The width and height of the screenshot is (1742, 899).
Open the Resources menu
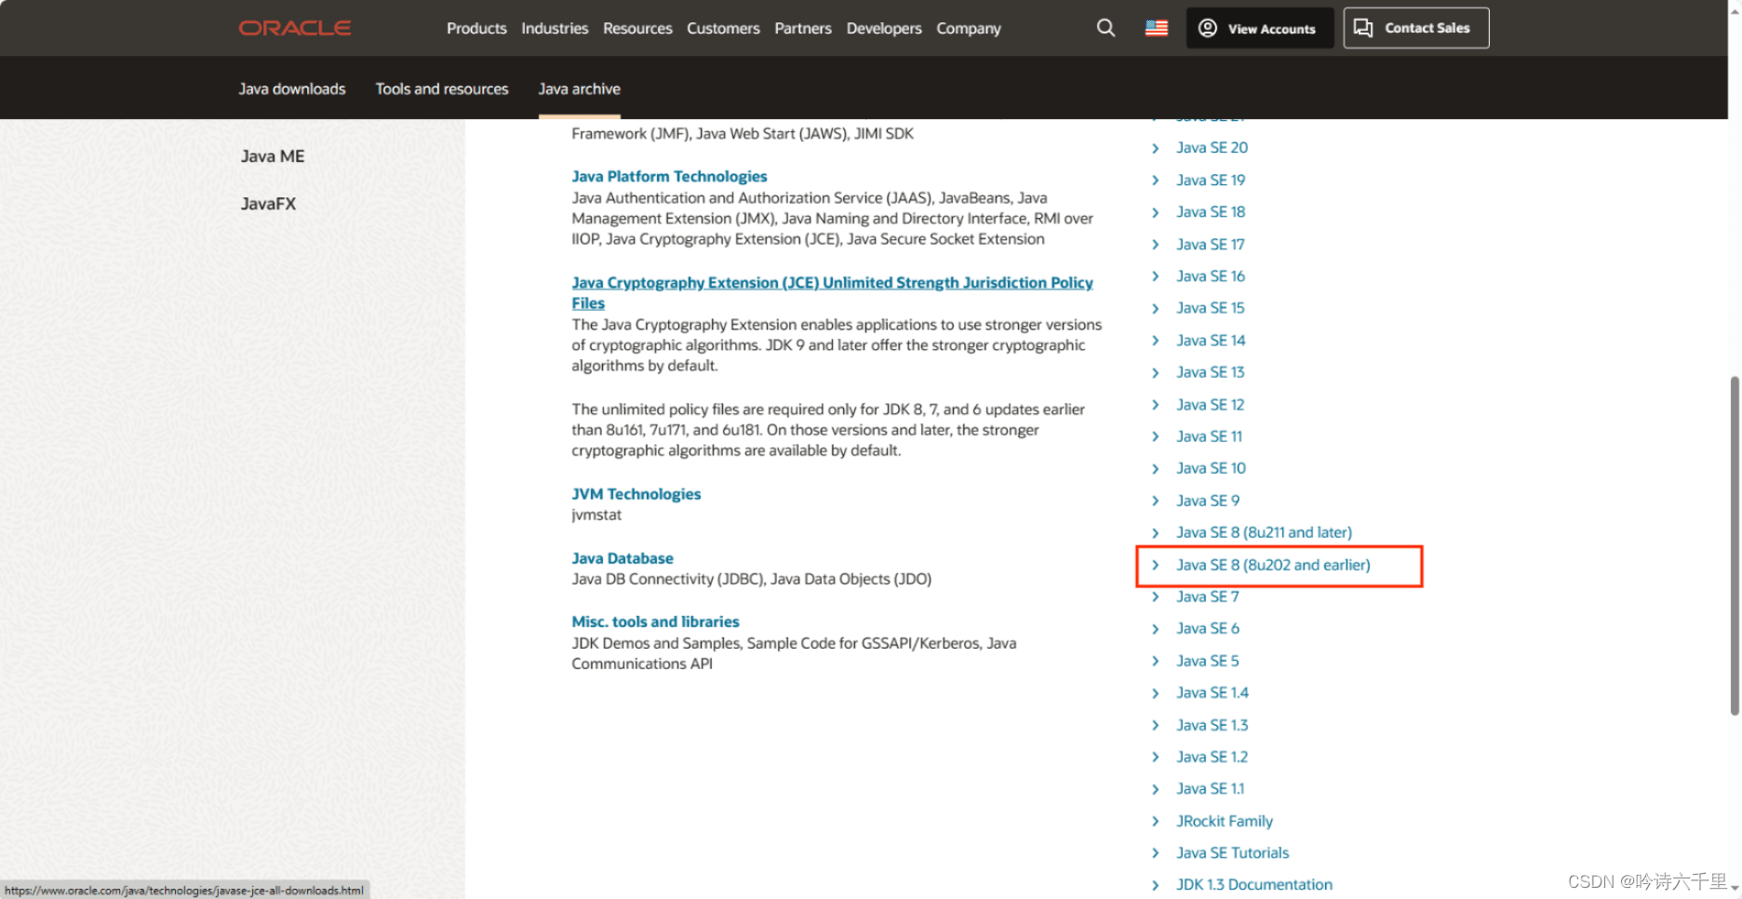[637, 28]
